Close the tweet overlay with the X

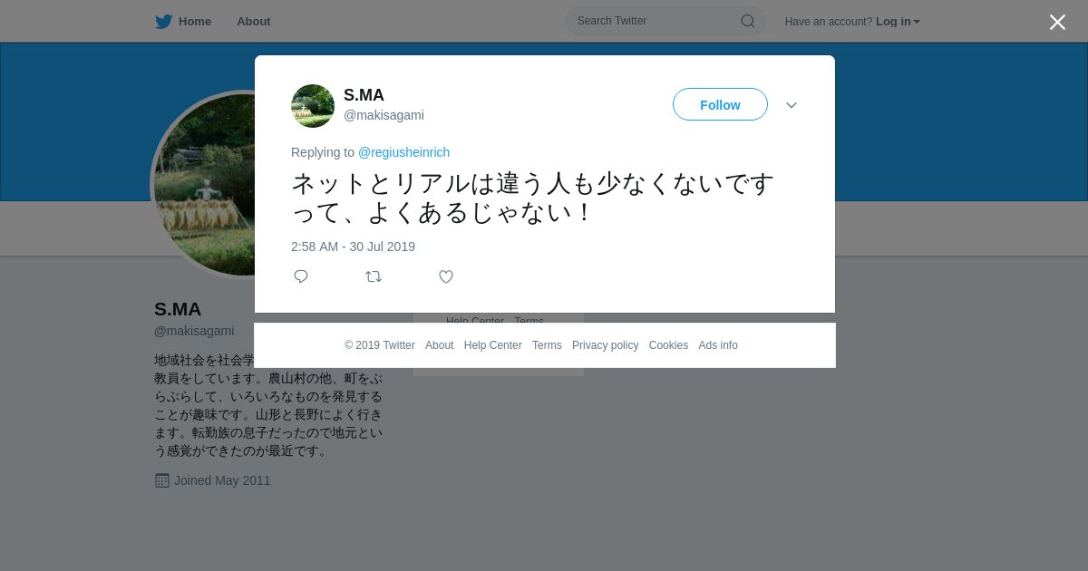click(1057, 22)
